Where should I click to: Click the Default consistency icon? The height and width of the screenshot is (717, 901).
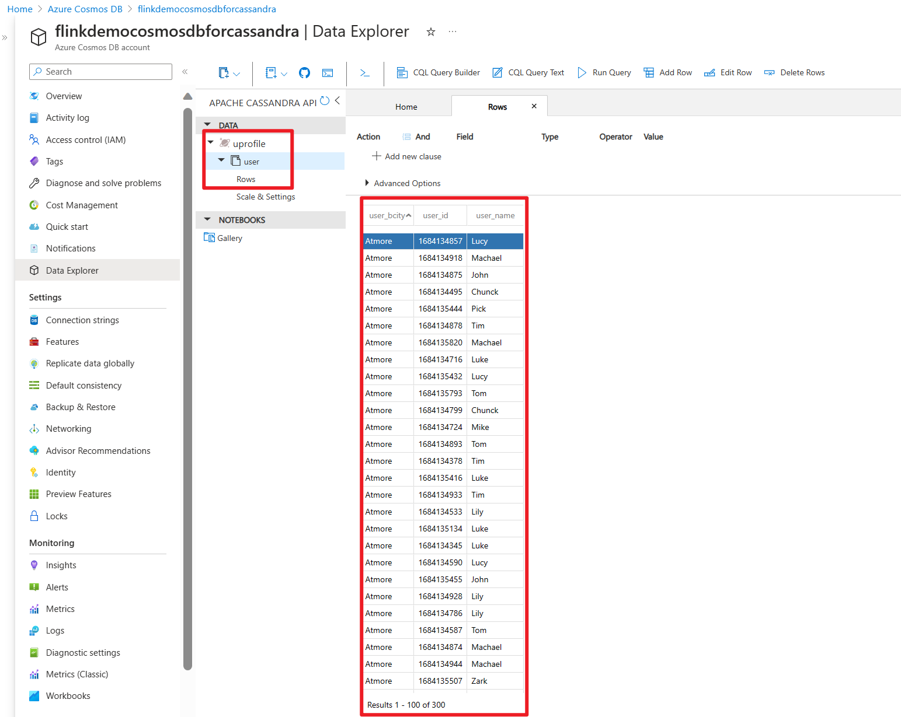(x=34, y=386)
